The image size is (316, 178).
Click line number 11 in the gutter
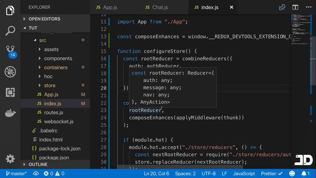click(103, 22)
